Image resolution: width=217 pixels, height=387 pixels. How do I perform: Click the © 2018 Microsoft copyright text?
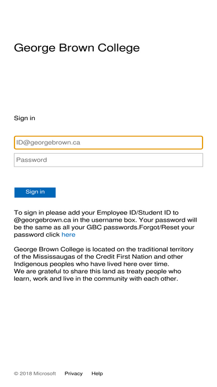pyautogui.click(x=35, y=374)
